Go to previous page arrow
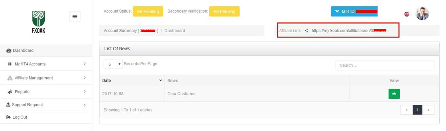The width and height of the screenshot is (446, 131). (406, 110)
